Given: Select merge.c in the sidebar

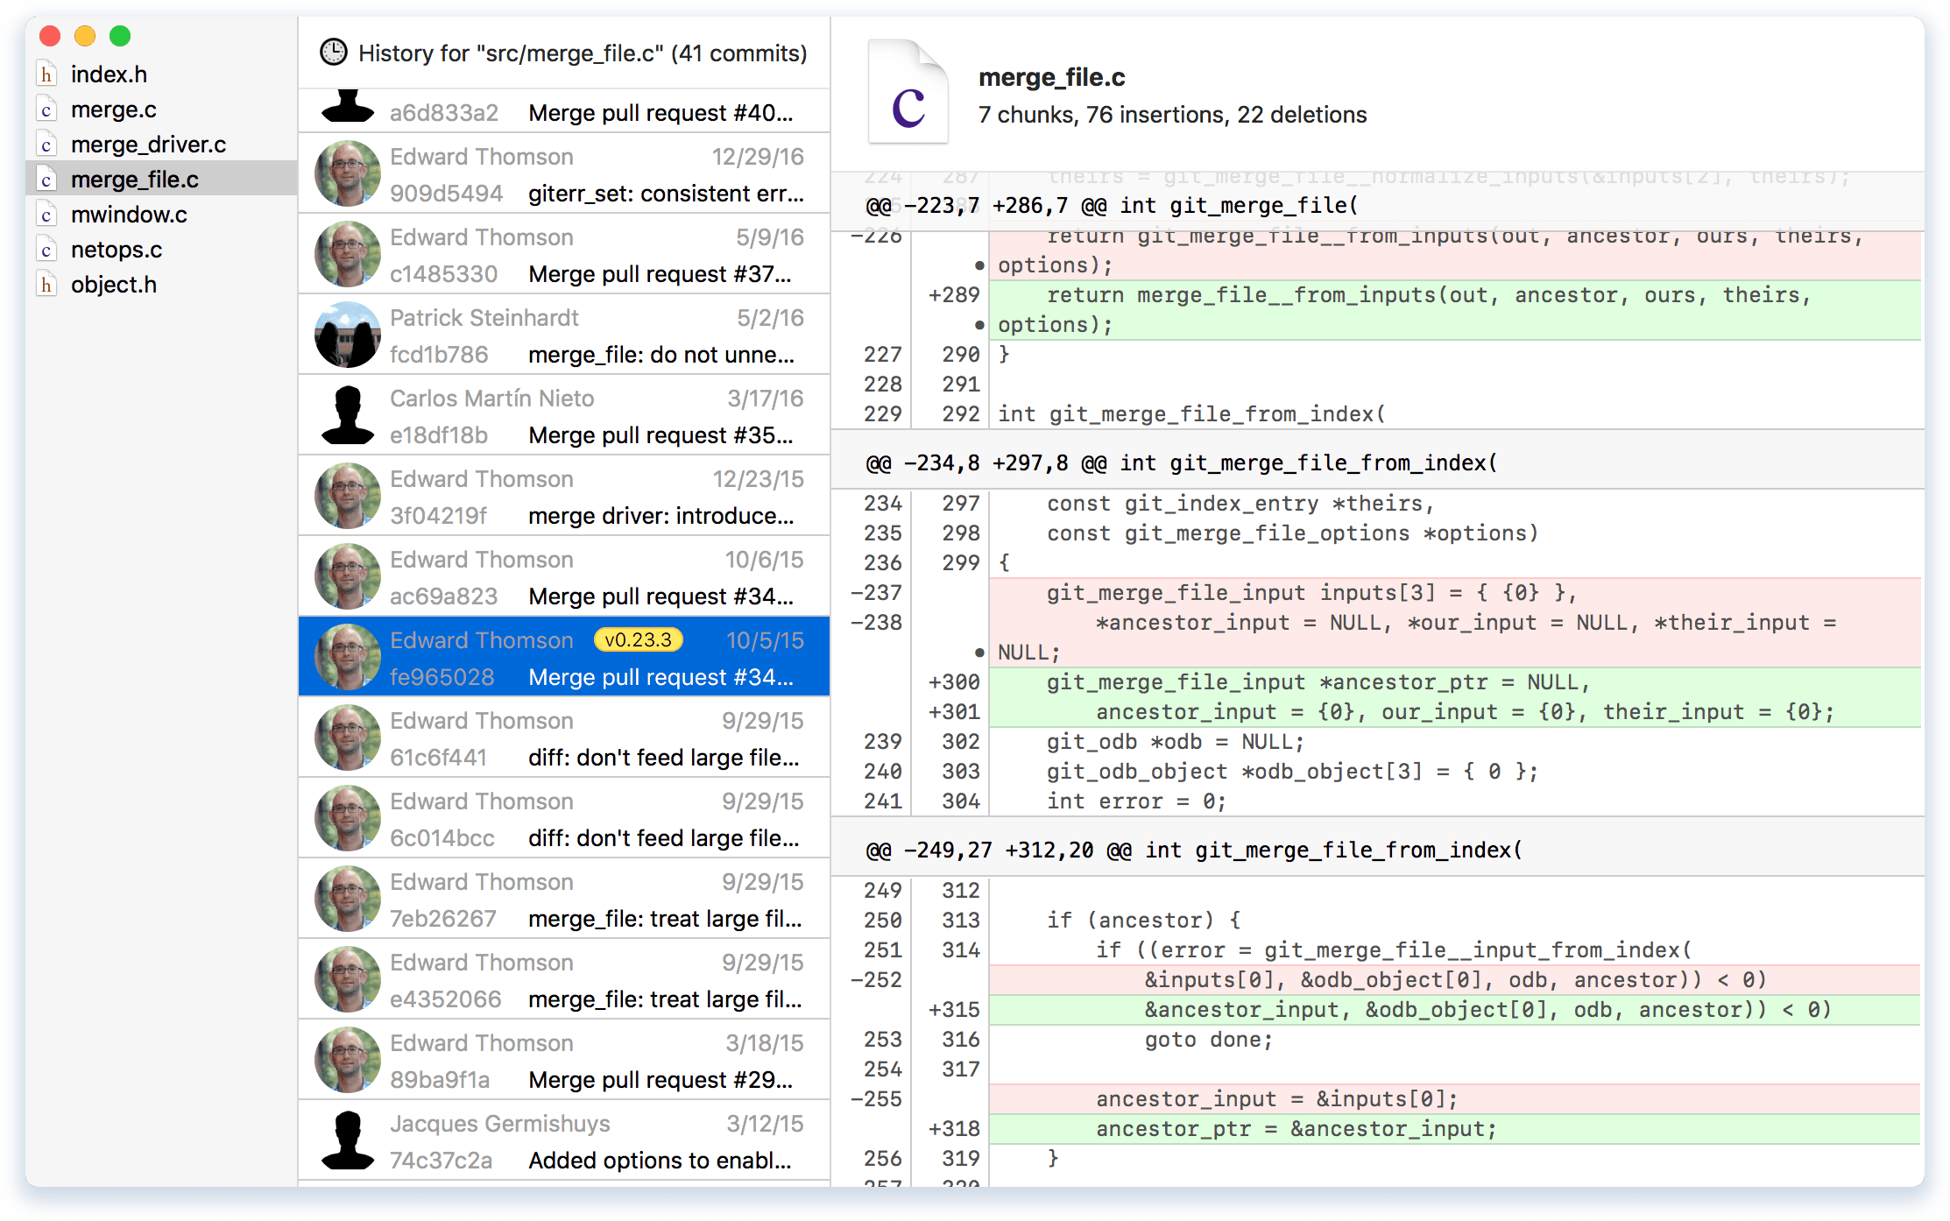Looking at the screenshot, I should (x=114, y=109).
